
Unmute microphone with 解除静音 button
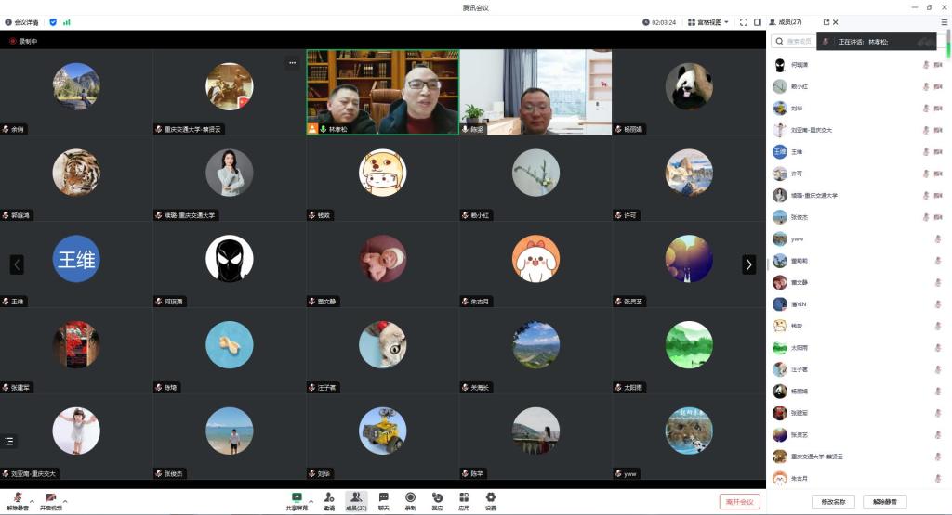(18, 501)
